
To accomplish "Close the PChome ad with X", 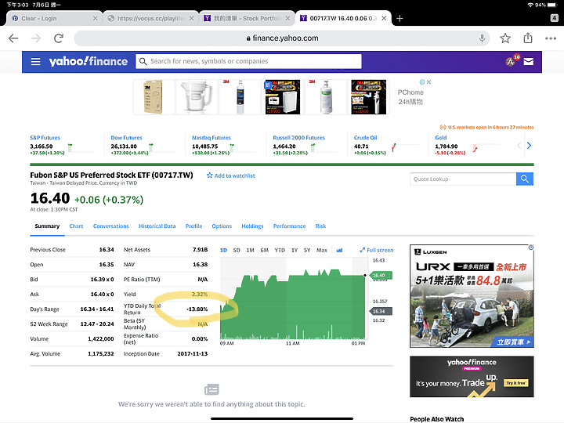I will (x=428, y=82).
